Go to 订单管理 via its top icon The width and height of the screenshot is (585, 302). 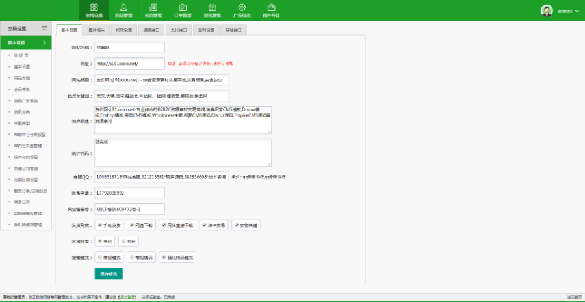[x=183, y=7]
